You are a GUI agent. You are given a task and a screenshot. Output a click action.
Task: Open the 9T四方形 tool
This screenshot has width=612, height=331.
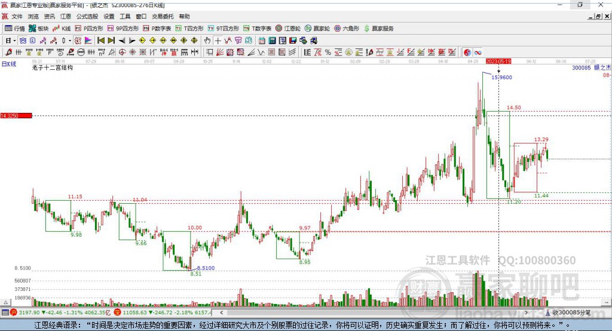tap(224, 29)
